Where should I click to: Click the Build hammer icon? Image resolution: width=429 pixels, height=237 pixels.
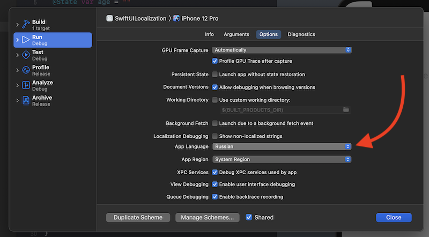pyautogui.click(x=26, y=25)
